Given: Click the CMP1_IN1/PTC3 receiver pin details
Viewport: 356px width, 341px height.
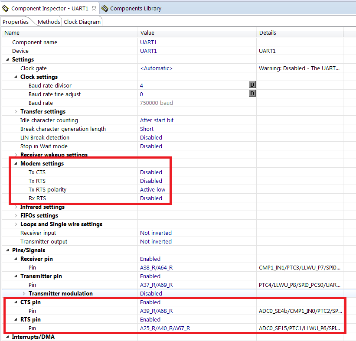Looking at the screenshot, I should (300, 267).
